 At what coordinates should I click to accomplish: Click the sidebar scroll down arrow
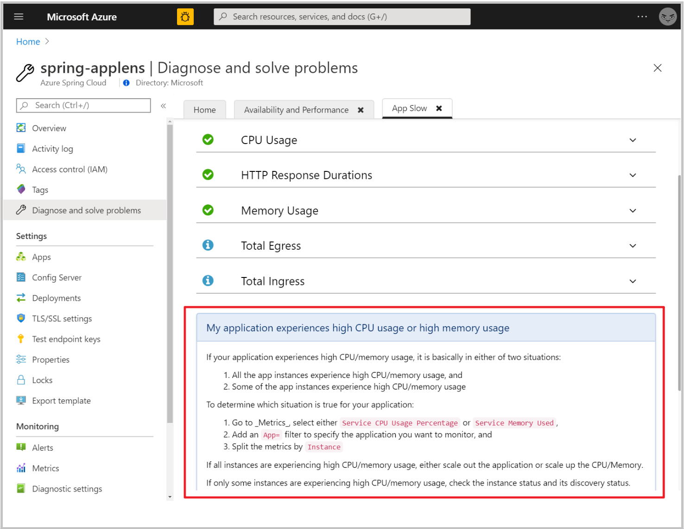click(x=170, y=497)
